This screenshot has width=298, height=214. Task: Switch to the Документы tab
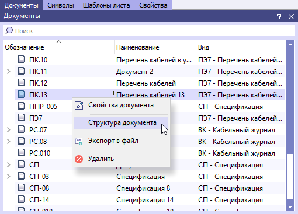pos(22,5)
